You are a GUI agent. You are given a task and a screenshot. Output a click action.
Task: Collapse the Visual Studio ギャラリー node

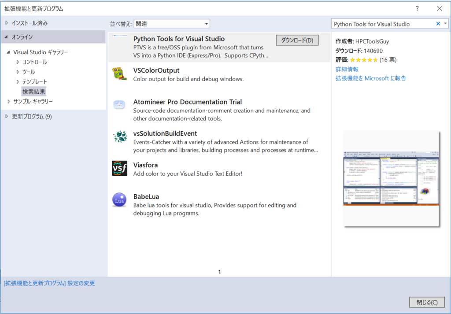pyautogui.click(x=8, y=52)
